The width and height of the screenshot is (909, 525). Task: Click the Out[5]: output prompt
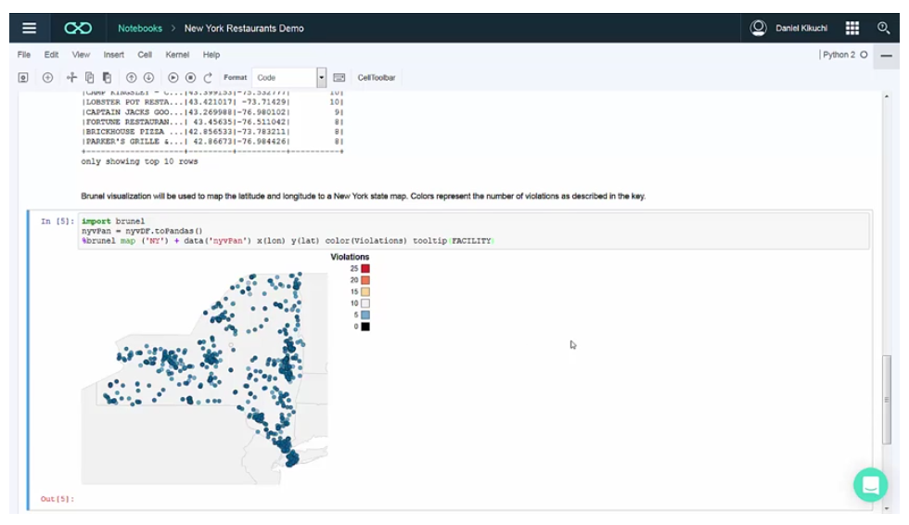pyautogui.click(x=57, y=498)
